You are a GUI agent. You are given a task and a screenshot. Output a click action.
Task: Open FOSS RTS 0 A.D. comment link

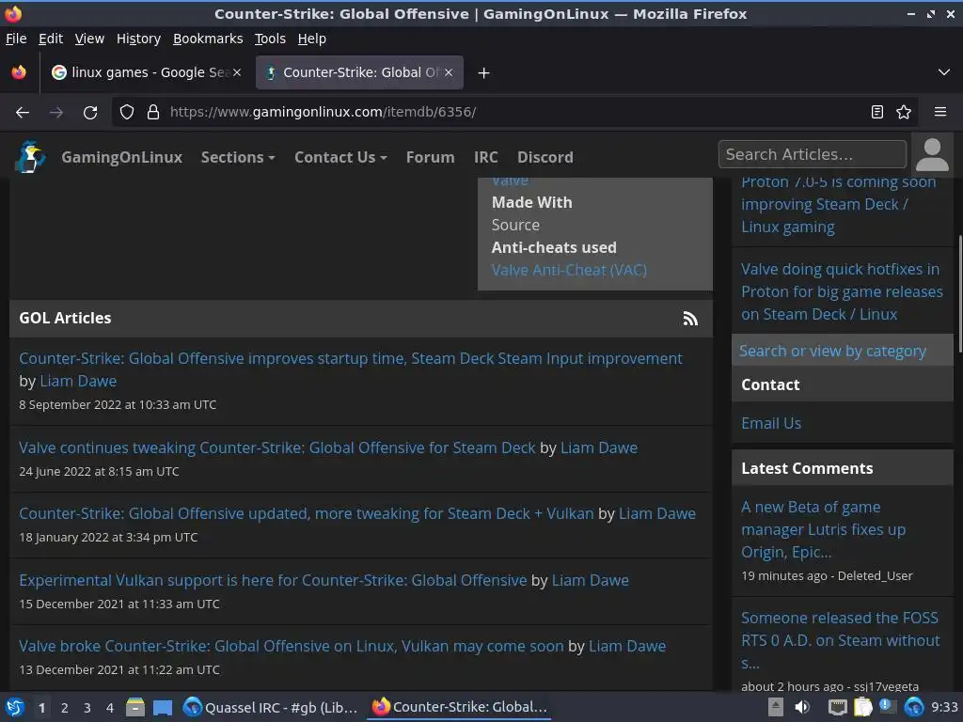840,640
